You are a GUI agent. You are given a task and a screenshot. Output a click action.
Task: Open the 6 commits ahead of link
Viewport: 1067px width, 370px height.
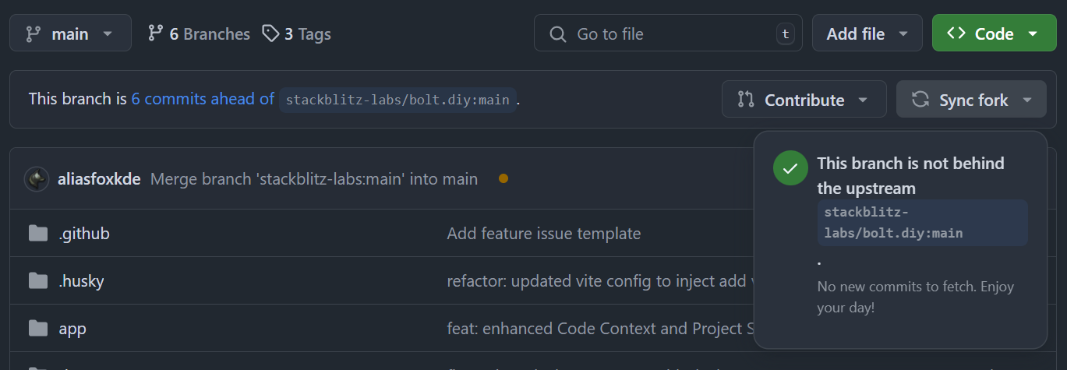[x=203, y=99]
